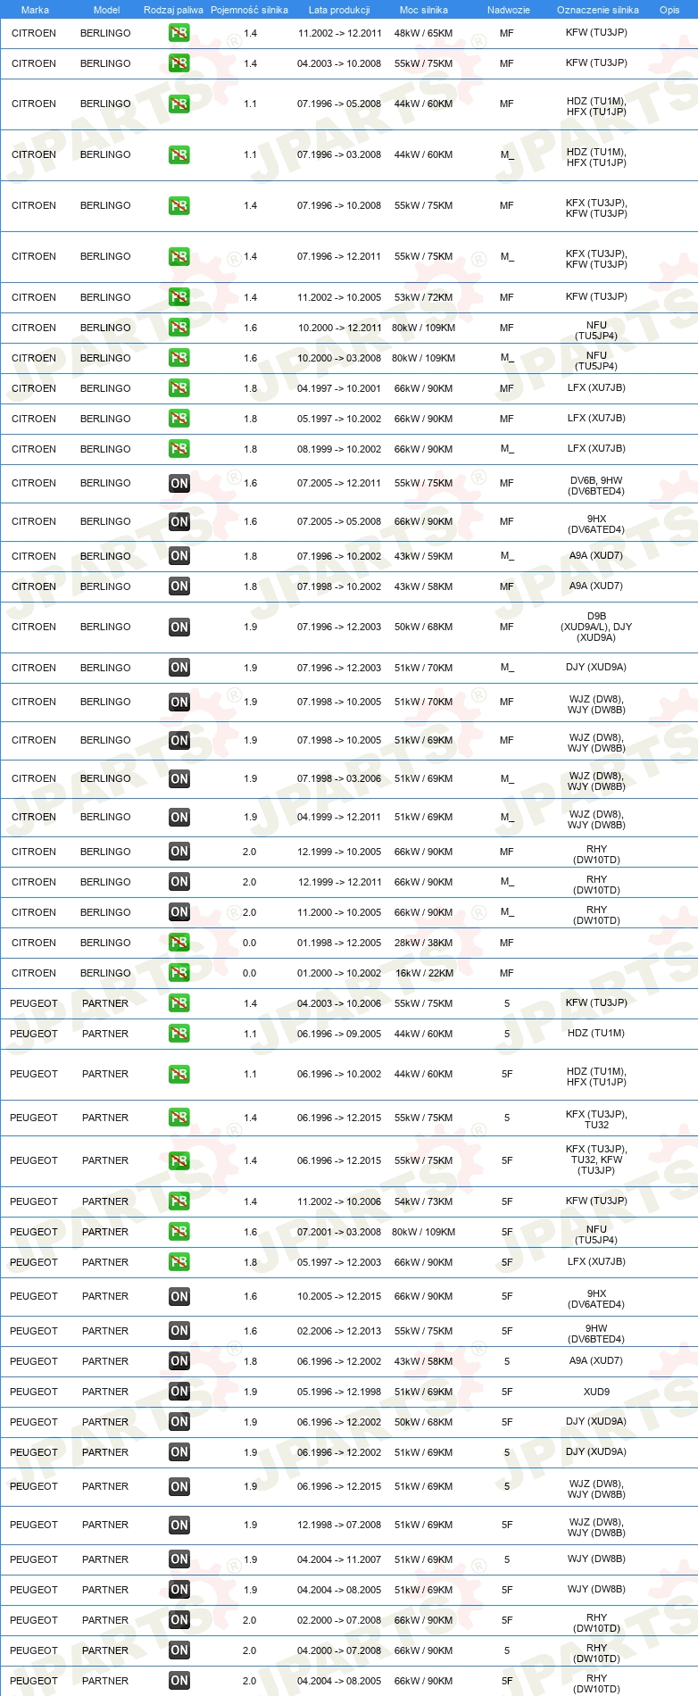
Task: Click the Nadwozie column header
Action: pyautogui.click(x=509, y=10)
